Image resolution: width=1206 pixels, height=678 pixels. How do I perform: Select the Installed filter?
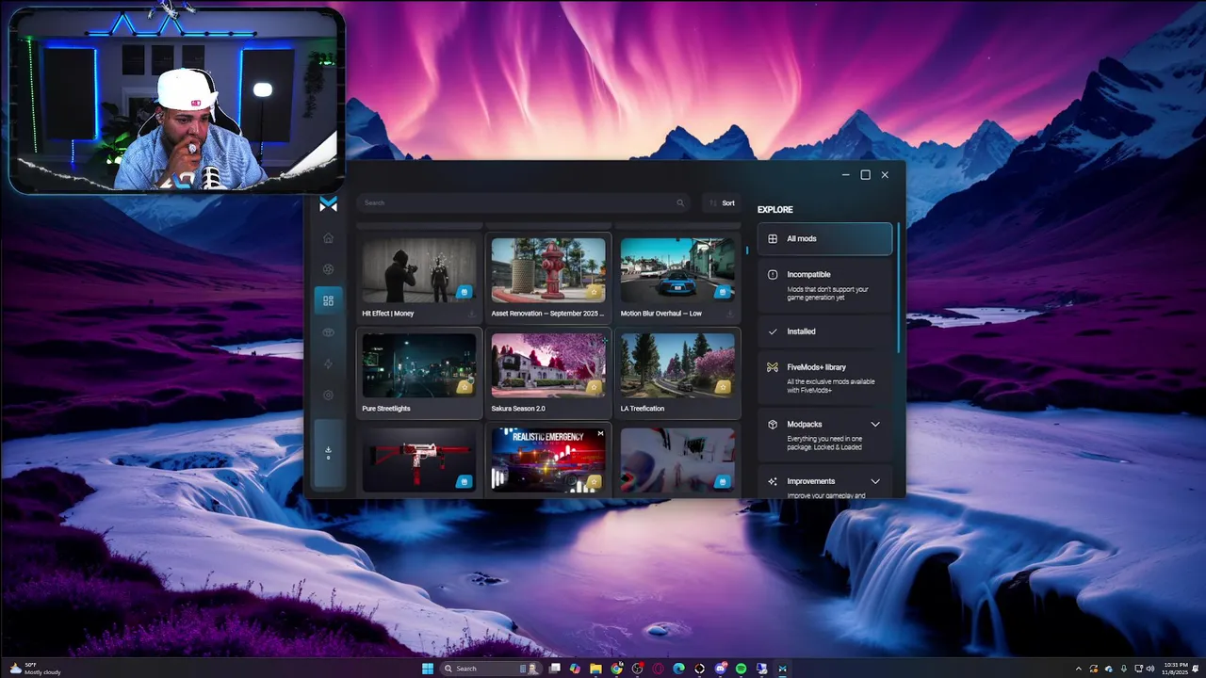point(824,331)
